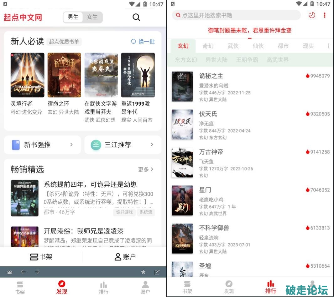This screenshot has width=334, height=297.
Task: Switch to the 武侠 category tab
Action: coord(233,46)
